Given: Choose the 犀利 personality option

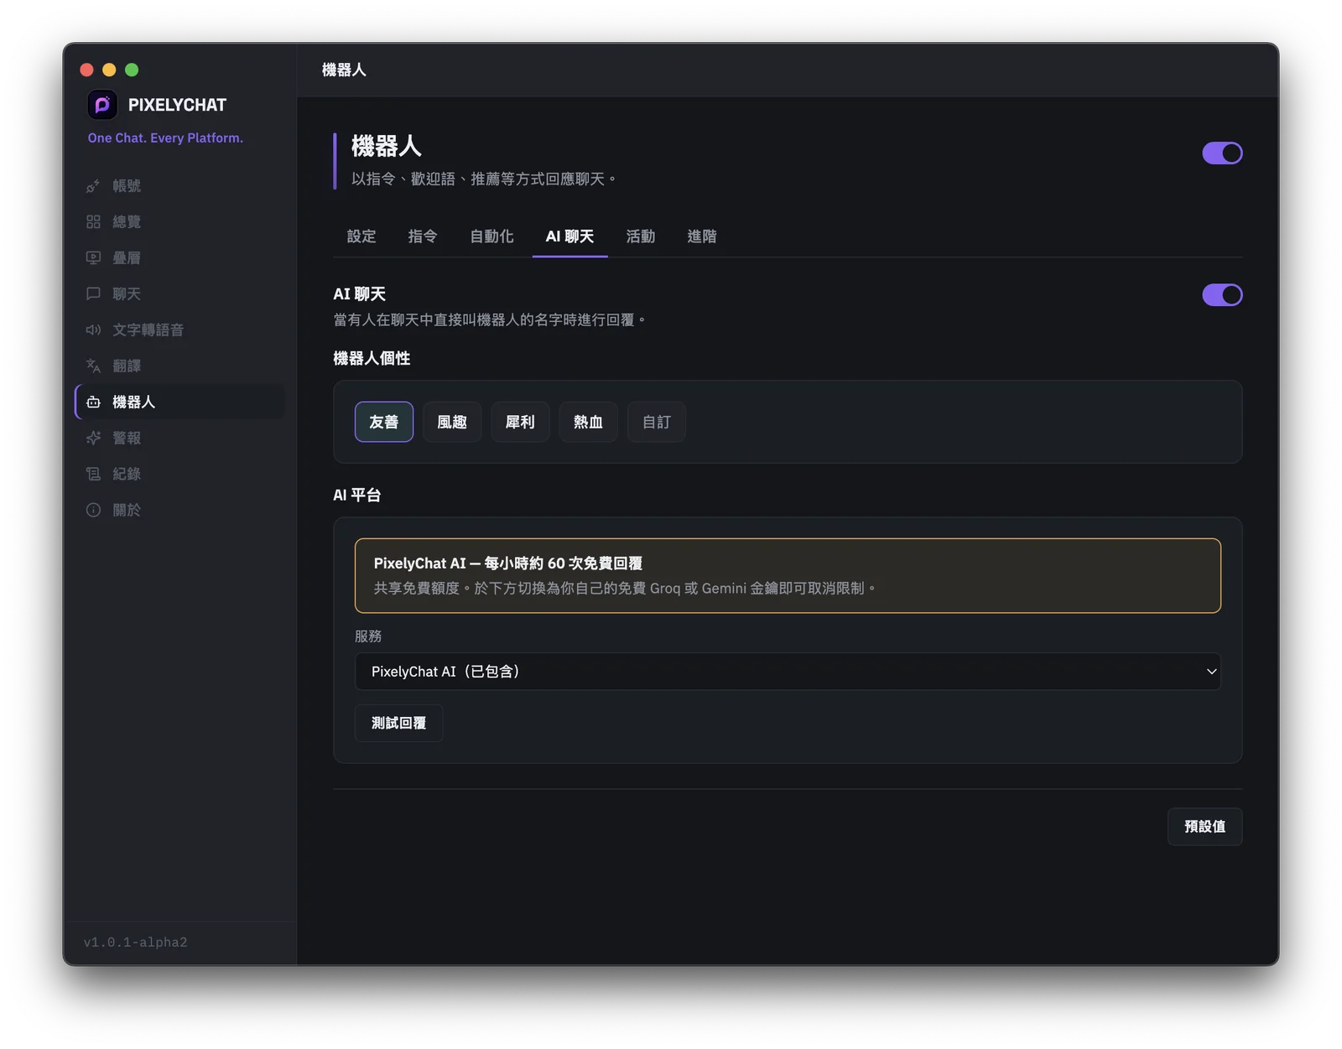Looking at the screenshot, I should coord(520,422).
